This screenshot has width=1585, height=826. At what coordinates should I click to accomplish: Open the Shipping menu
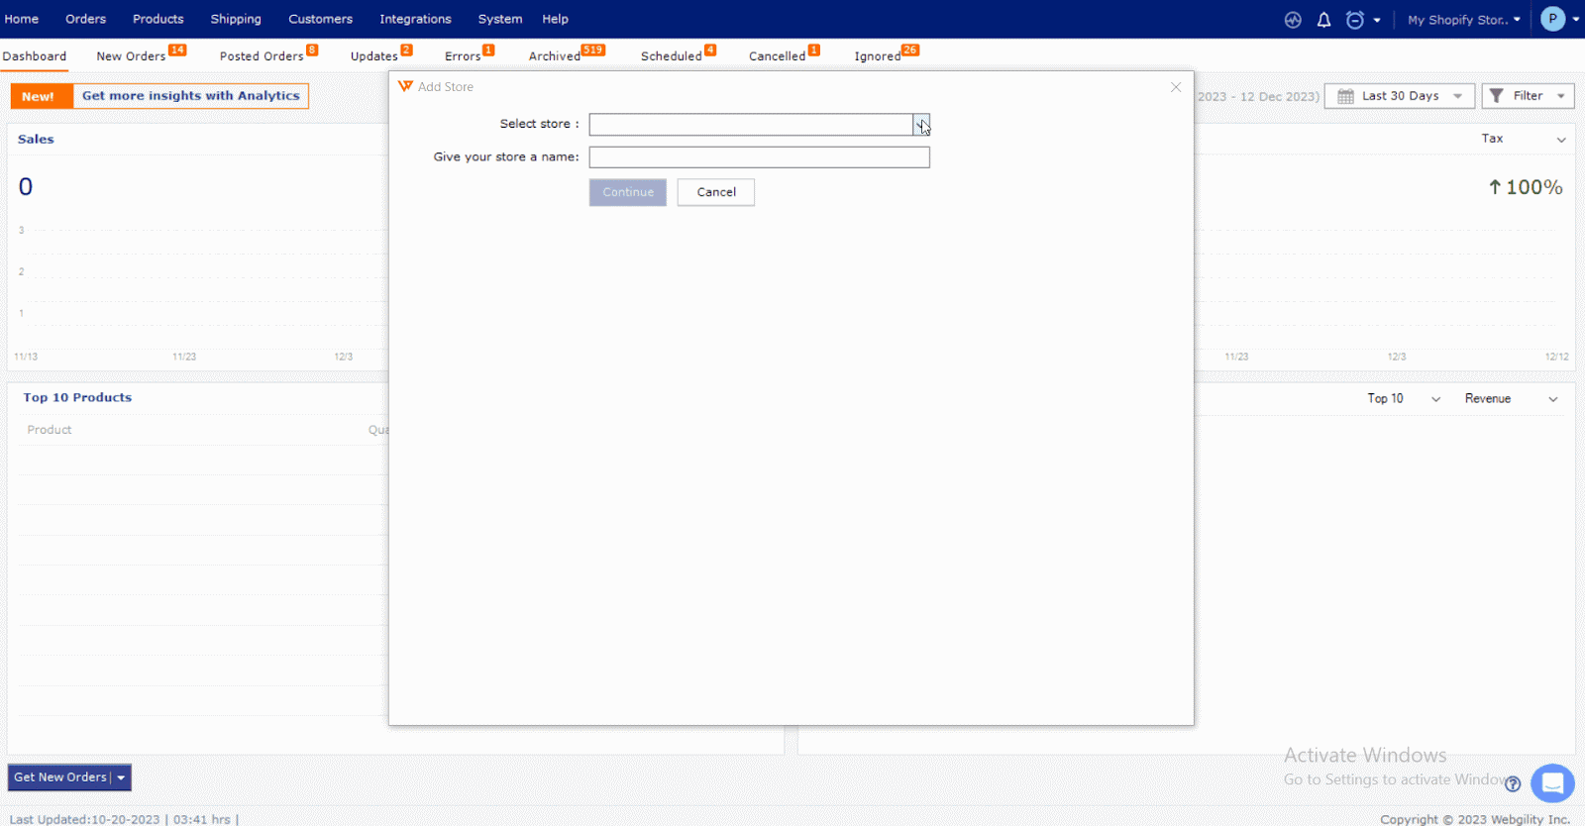(x=236, y=19)
